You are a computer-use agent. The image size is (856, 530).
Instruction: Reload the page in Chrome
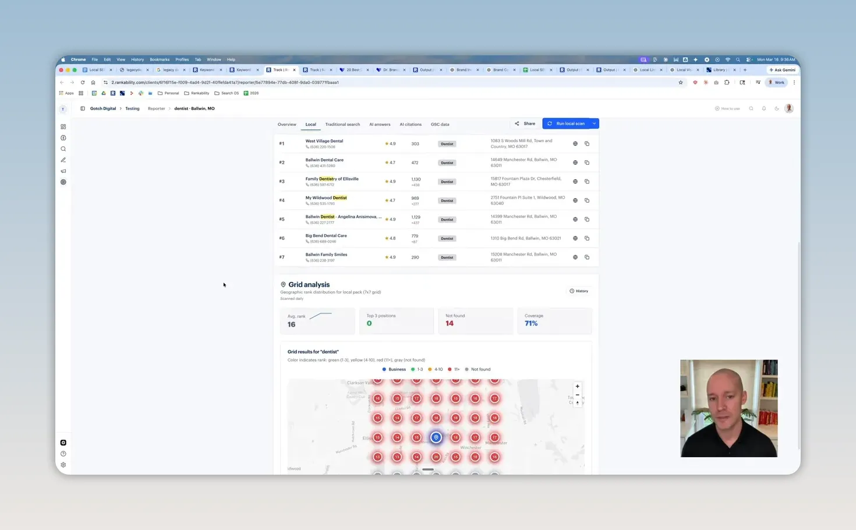point(83,83)
